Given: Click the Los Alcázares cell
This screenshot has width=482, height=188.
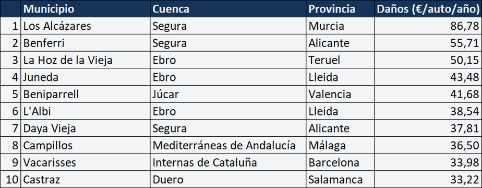Looking at the screenshot, I should point(86,26).
